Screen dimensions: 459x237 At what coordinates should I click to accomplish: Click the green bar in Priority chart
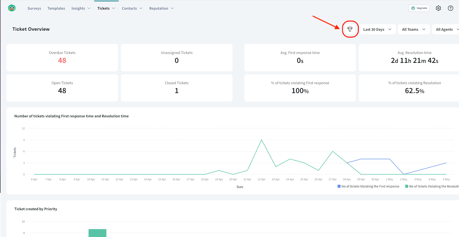(x=97, y=233)
